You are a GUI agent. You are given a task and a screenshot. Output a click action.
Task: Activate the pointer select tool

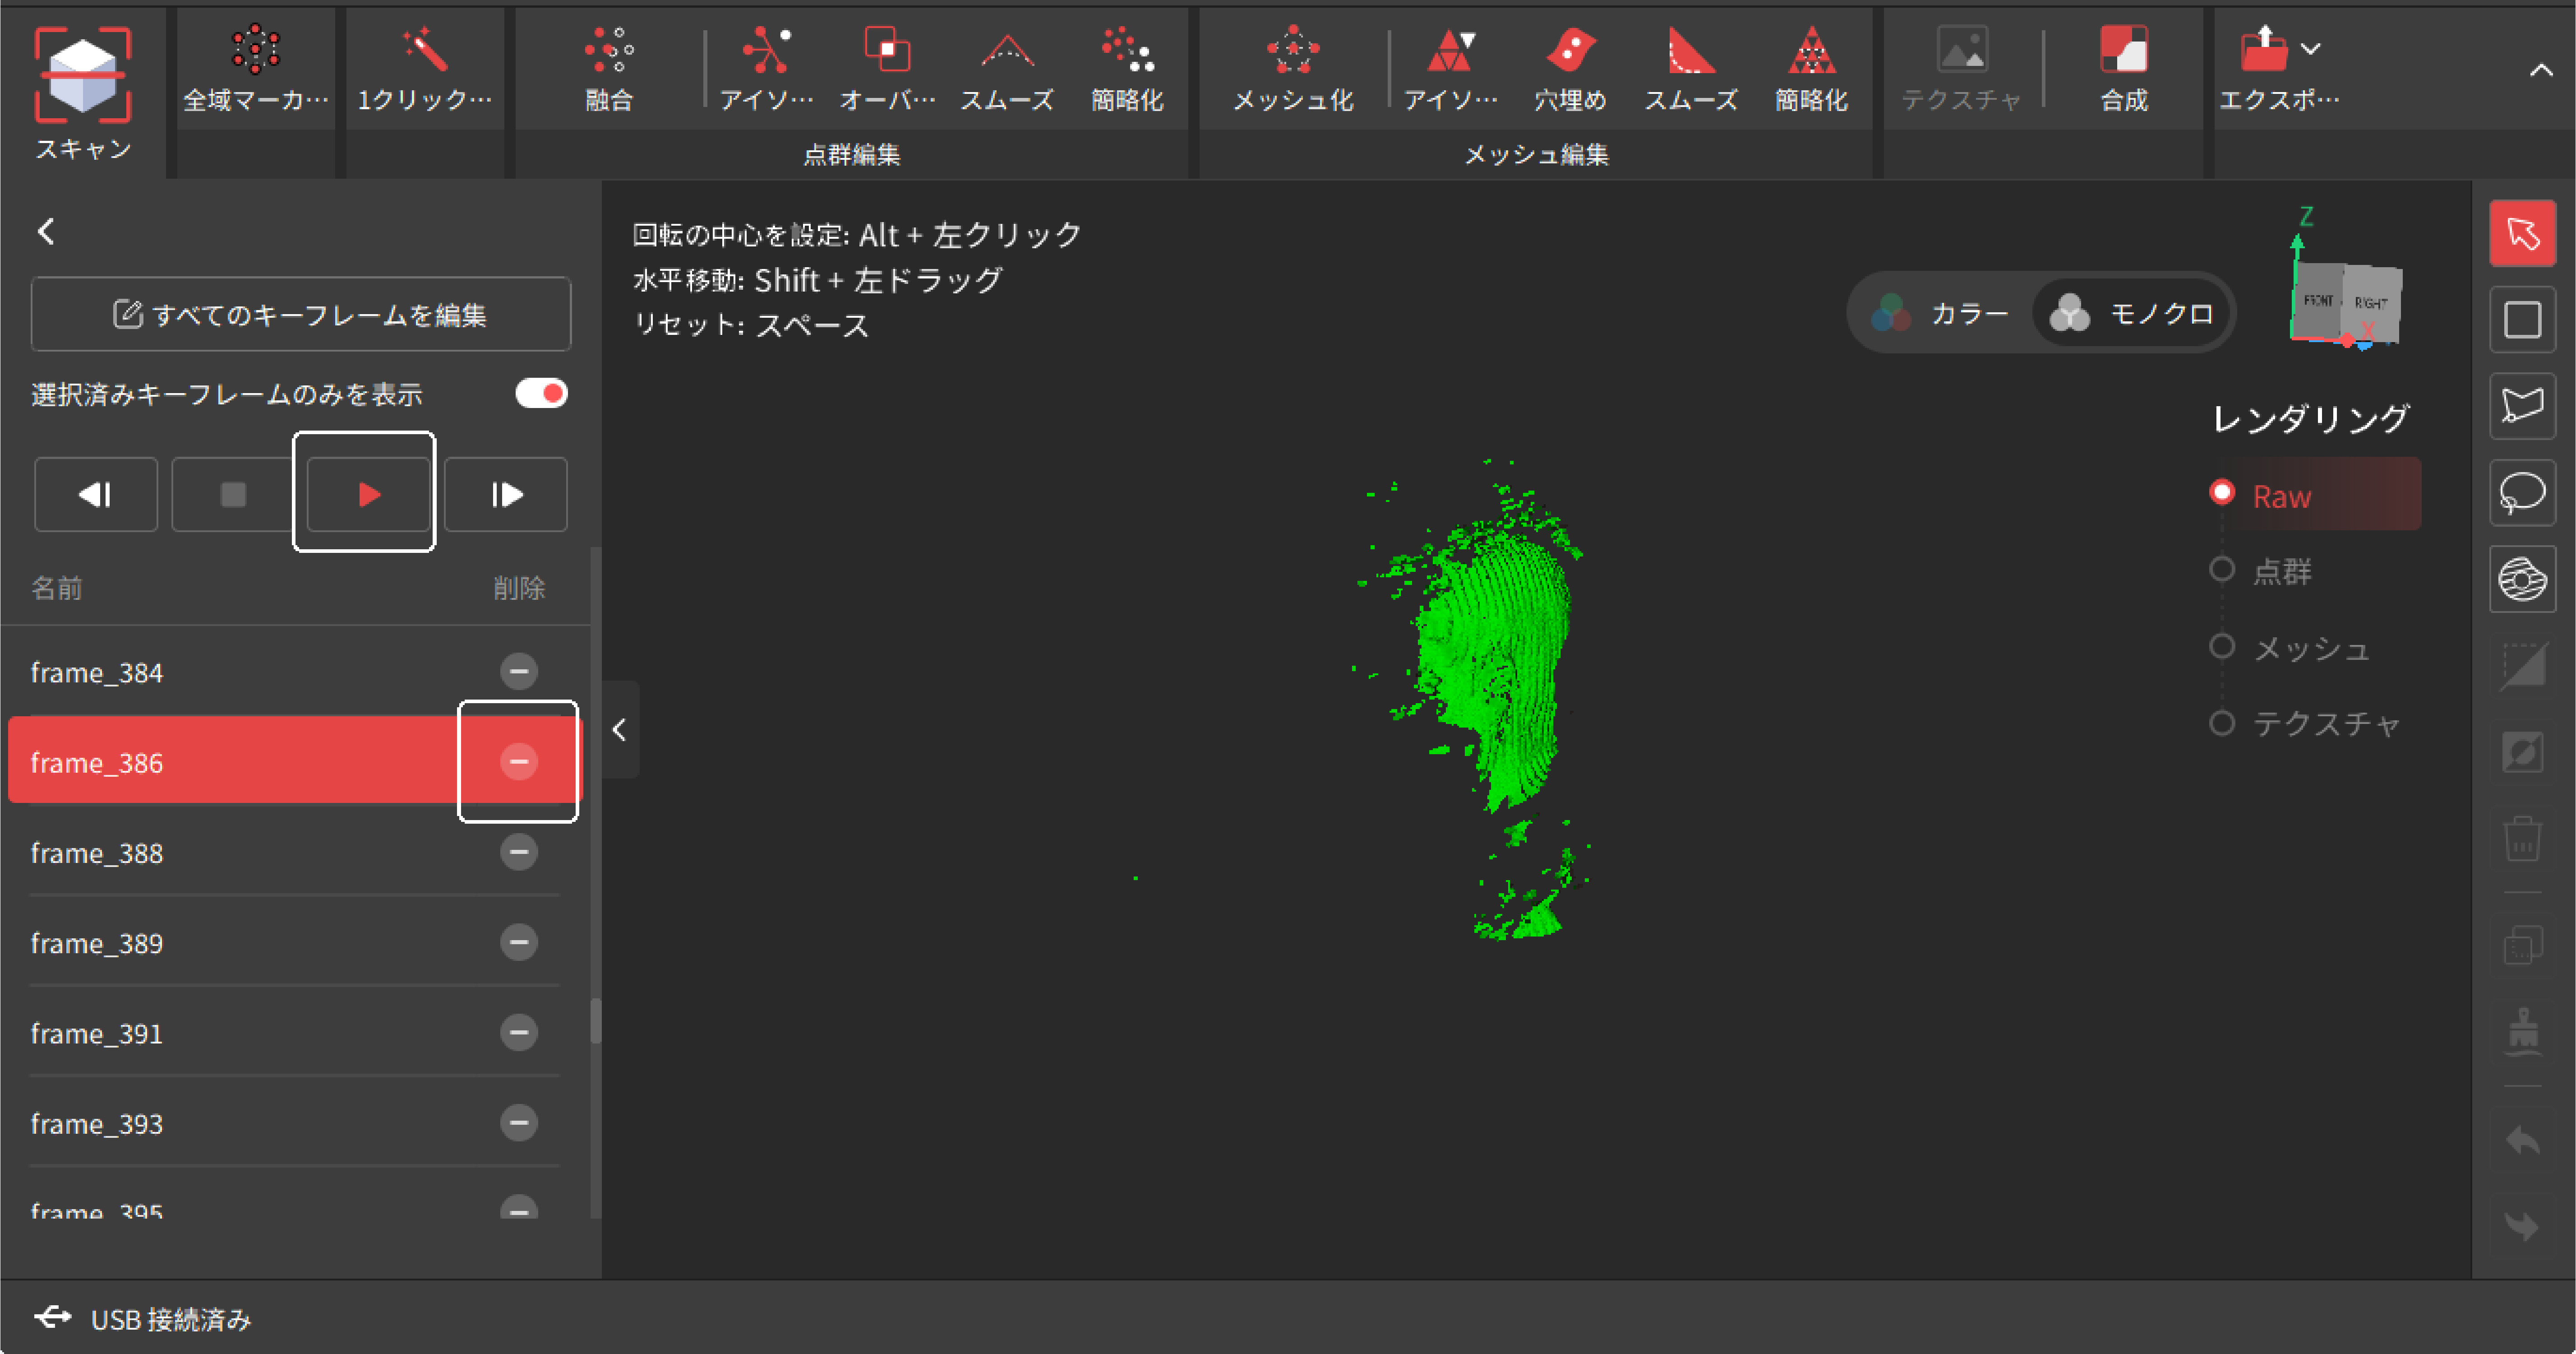(2522, 233)
